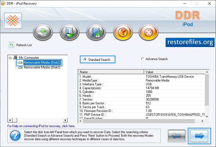Select the '7. Sectors :' row

click(141, 99)
